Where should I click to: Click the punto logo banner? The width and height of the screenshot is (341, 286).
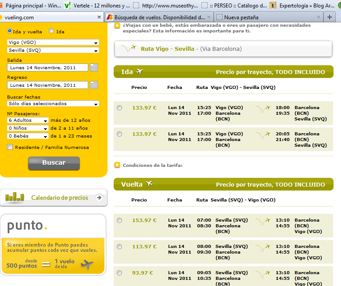coord(27,226)
